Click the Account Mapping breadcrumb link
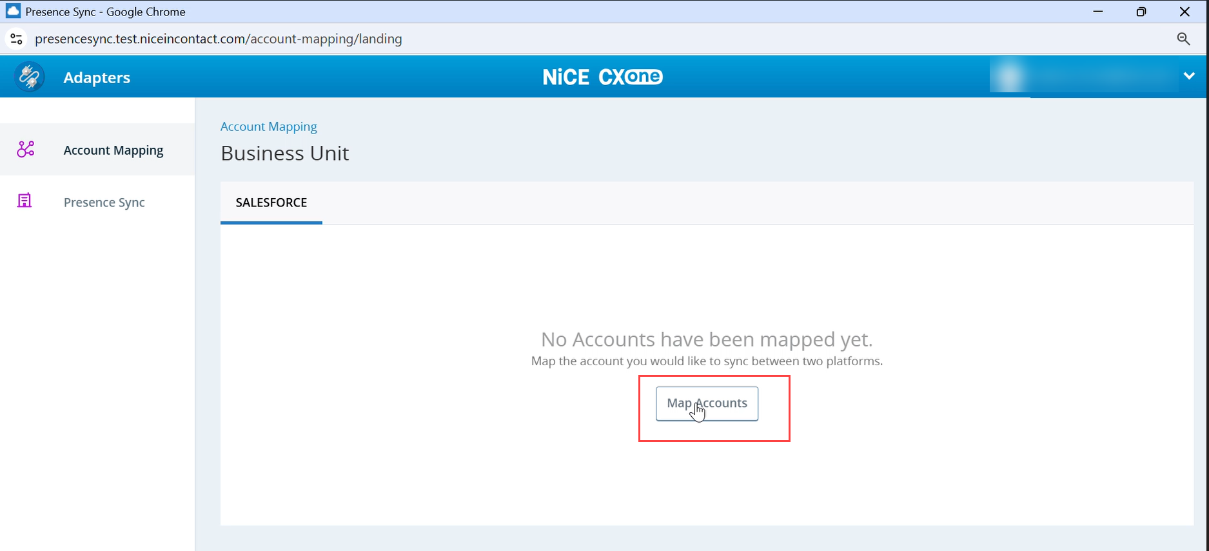This screenshot has width=1209, height=551. (269, 126)
